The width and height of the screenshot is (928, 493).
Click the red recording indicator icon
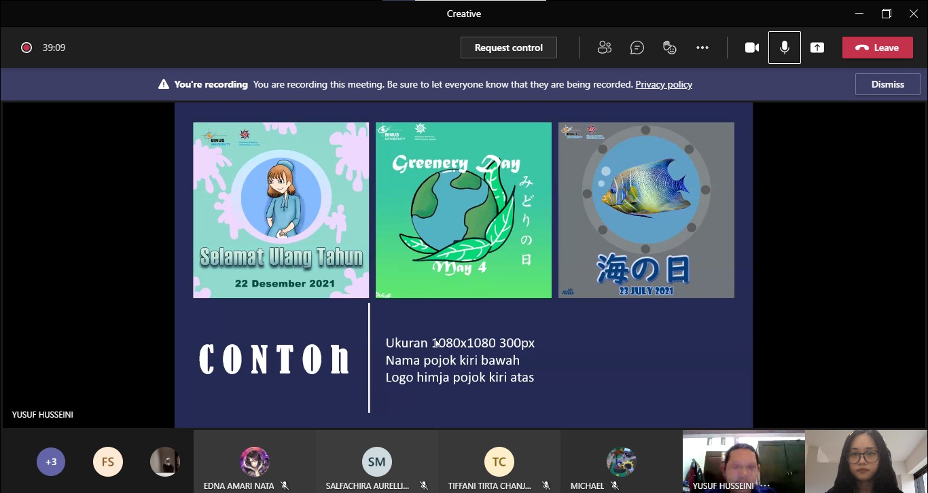[26, 48]
